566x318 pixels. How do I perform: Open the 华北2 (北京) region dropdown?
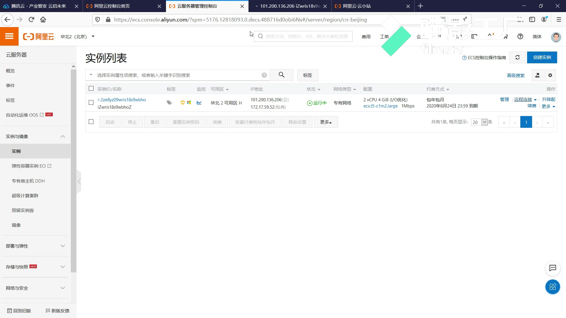click(78, 37)
